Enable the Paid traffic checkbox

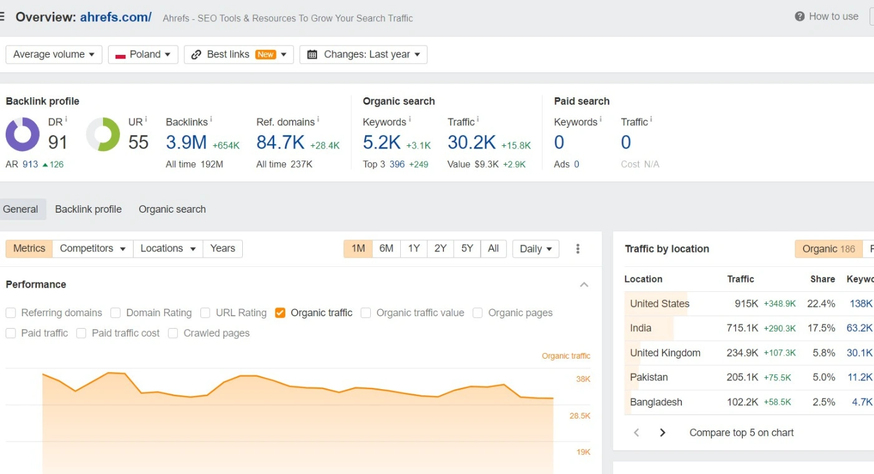[x=11, y=334]
